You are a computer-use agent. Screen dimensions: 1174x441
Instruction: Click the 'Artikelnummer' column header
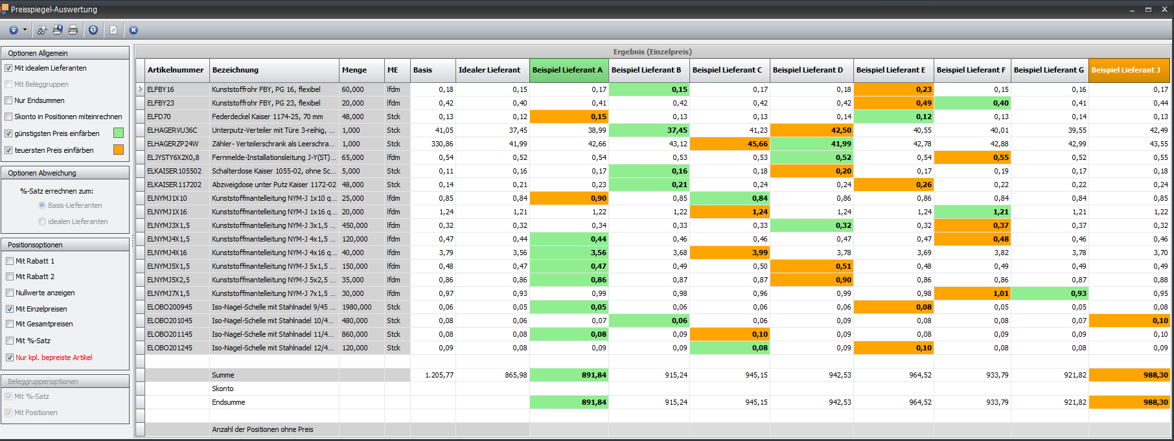tap(176, 70)
